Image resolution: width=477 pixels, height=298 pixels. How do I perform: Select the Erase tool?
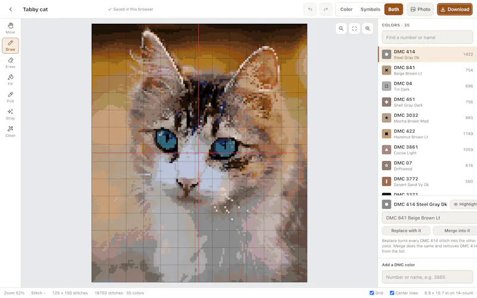[x=10, y=63]
